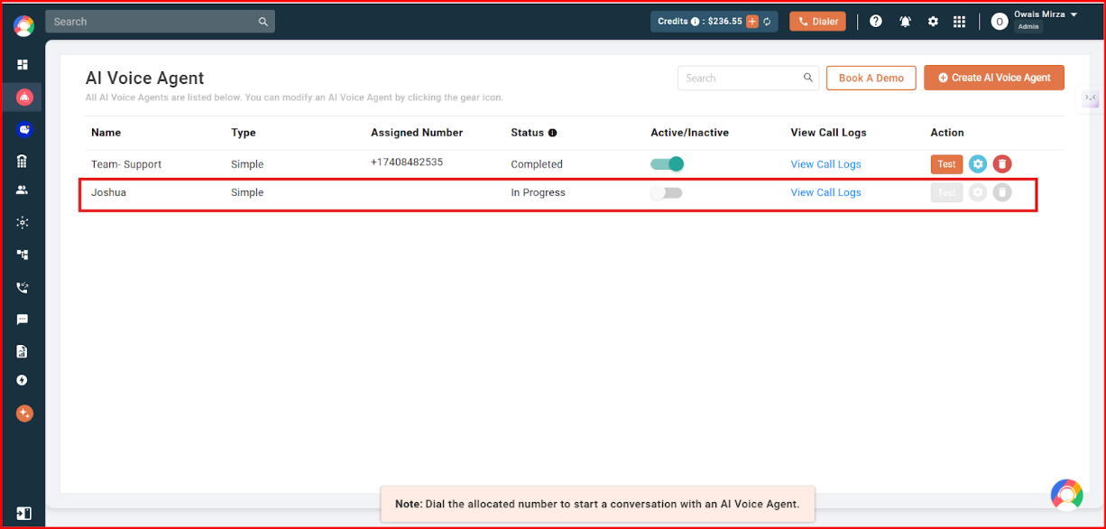Viewport: 1106px width, 529px height.
Task: Click the Completed status text
Action: (537, 164)
